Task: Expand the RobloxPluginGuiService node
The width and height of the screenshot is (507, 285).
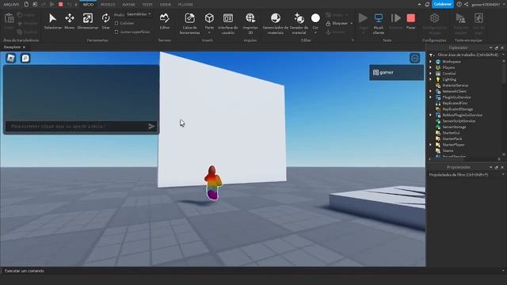Action: (430, 115)
